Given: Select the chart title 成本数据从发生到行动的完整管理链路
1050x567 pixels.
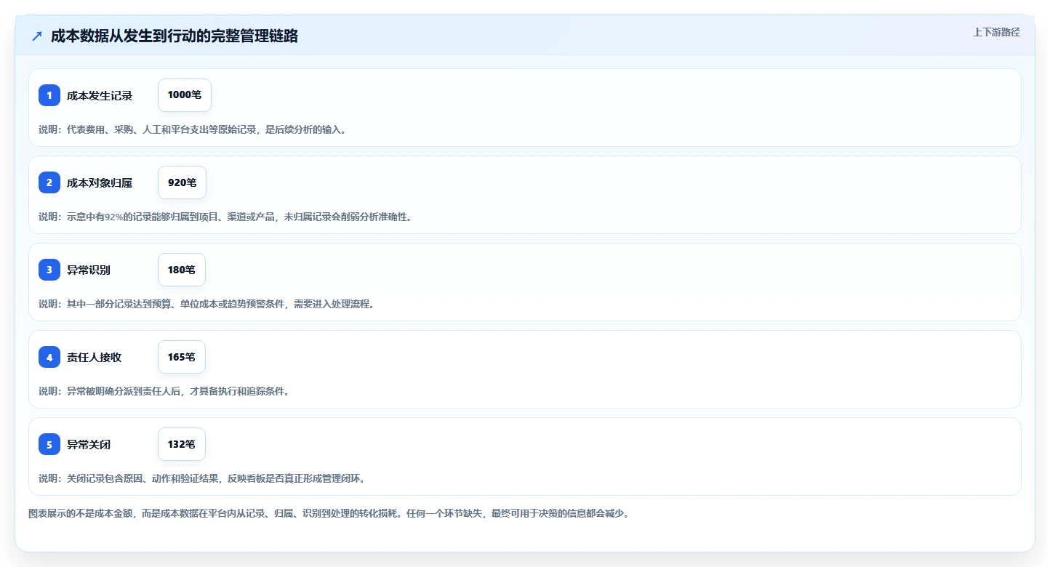Looking at the screenshot, I should click(x=175, y=36).
